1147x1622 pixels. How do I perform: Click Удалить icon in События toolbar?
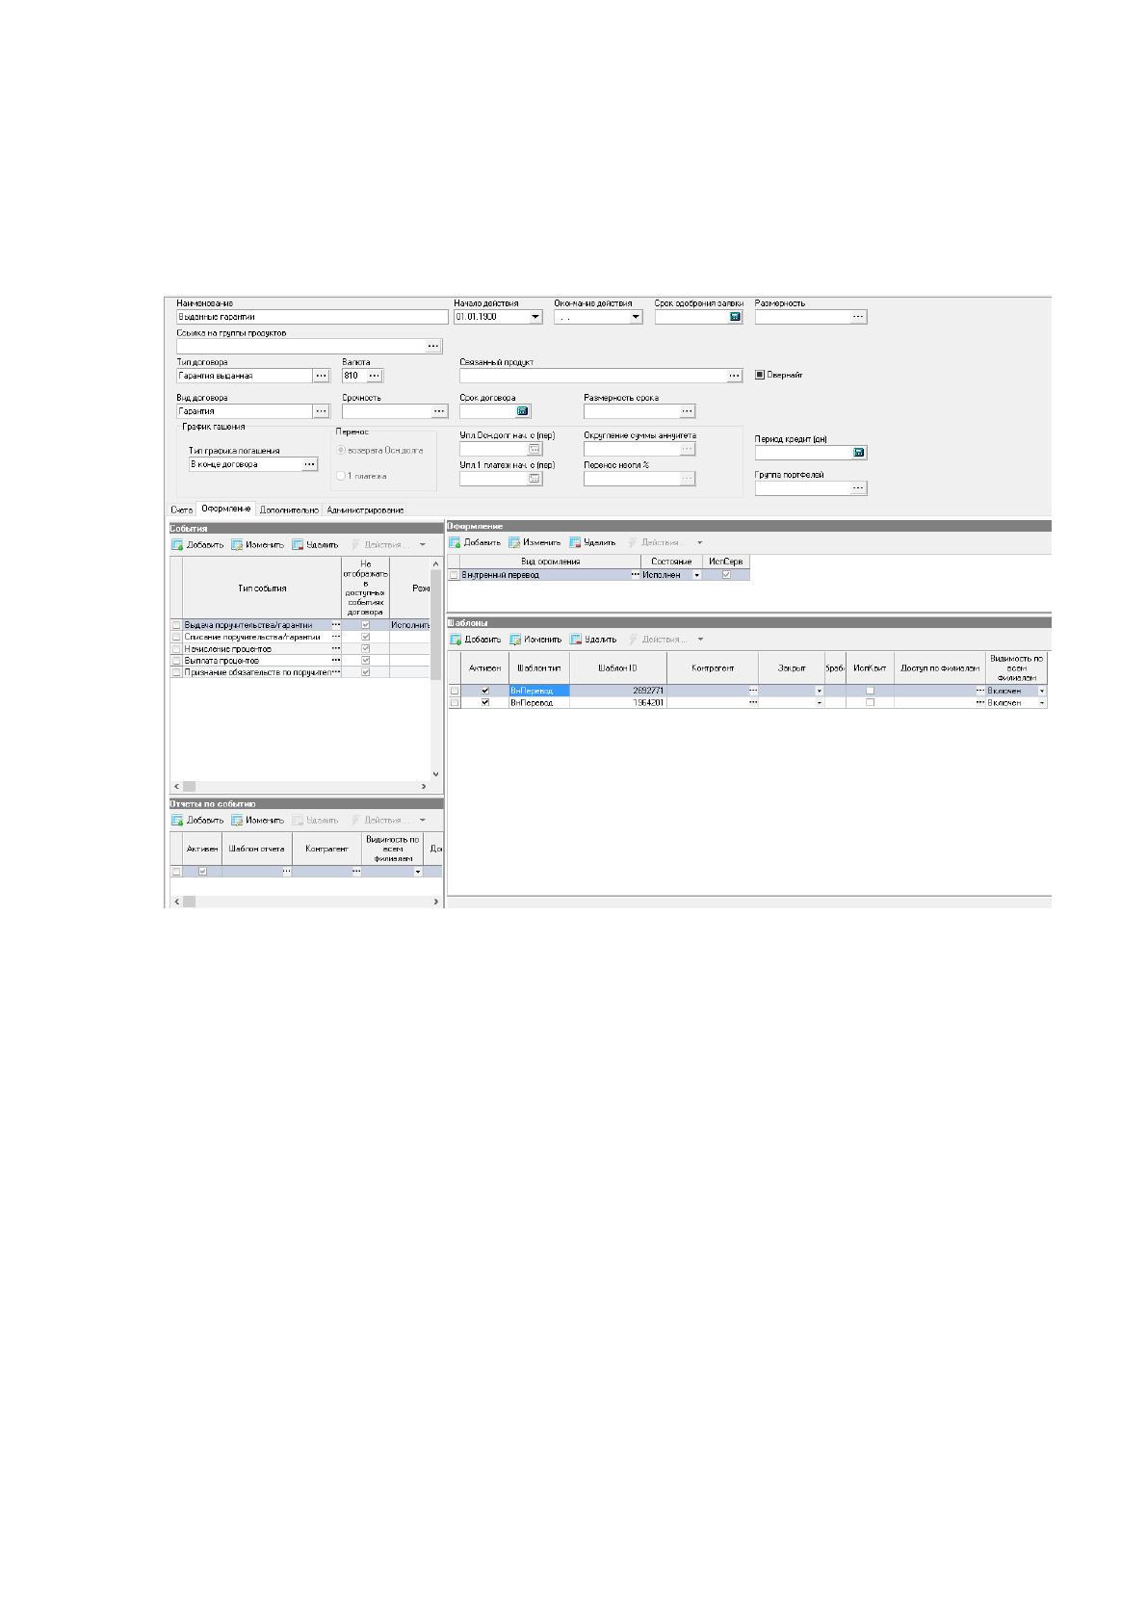[x=298, y=544]
